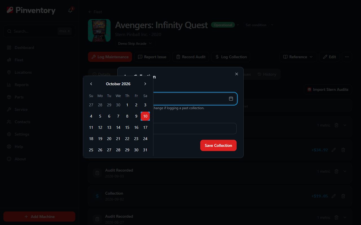Open the notifications bell
The height and width of the screenshot is (225, 361).
click(70, 10)
